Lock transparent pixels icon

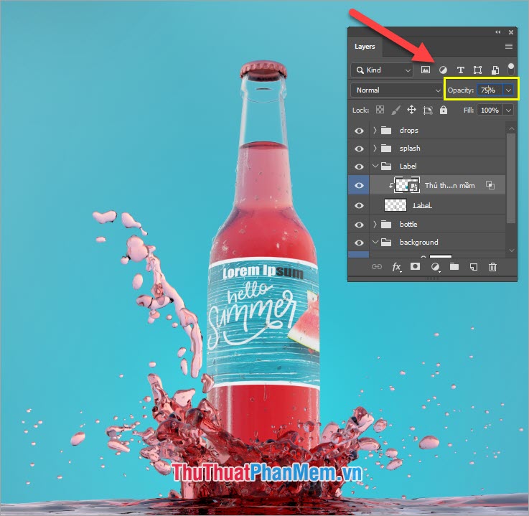click(380, 110)
